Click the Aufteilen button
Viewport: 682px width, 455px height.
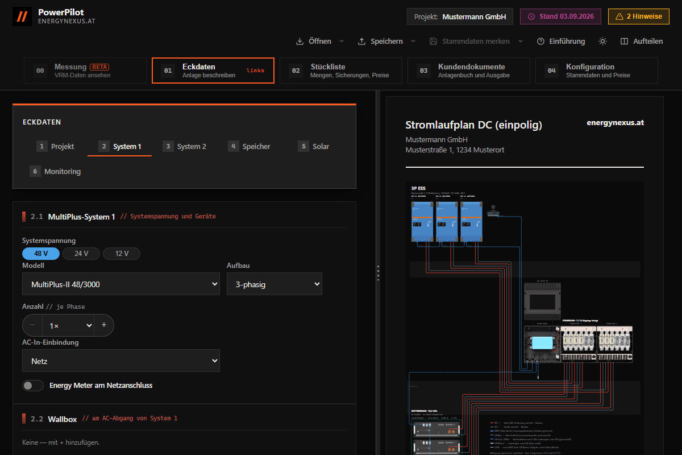point(641,42)
